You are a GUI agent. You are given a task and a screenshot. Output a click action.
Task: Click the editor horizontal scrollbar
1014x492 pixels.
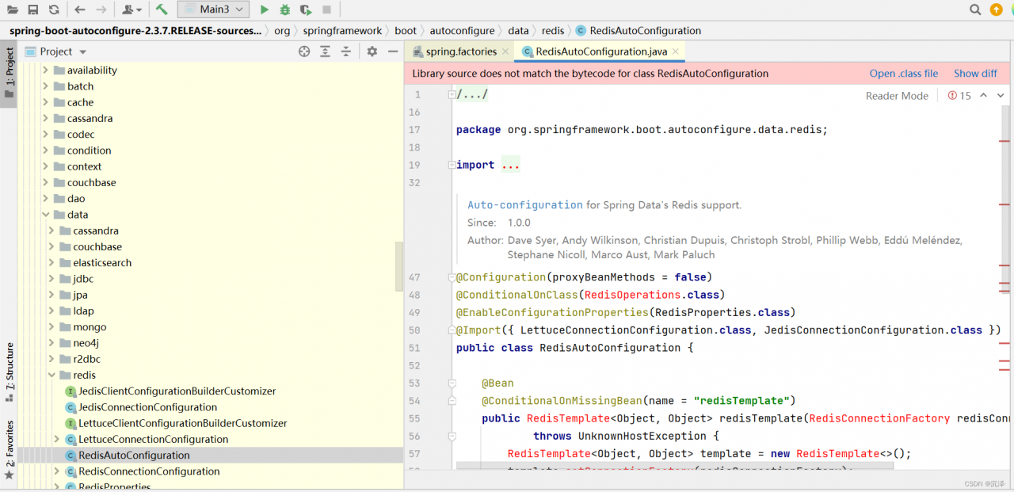[x=675, y=466]
